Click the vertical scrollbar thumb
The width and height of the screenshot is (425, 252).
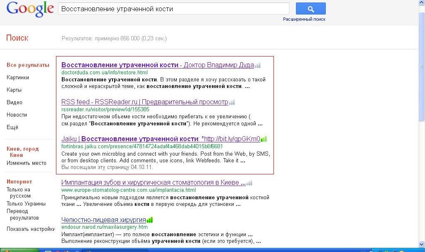tap(422, 66)
